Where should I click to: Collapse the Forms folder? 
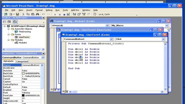pyautogui.click(x=8, y=34)
